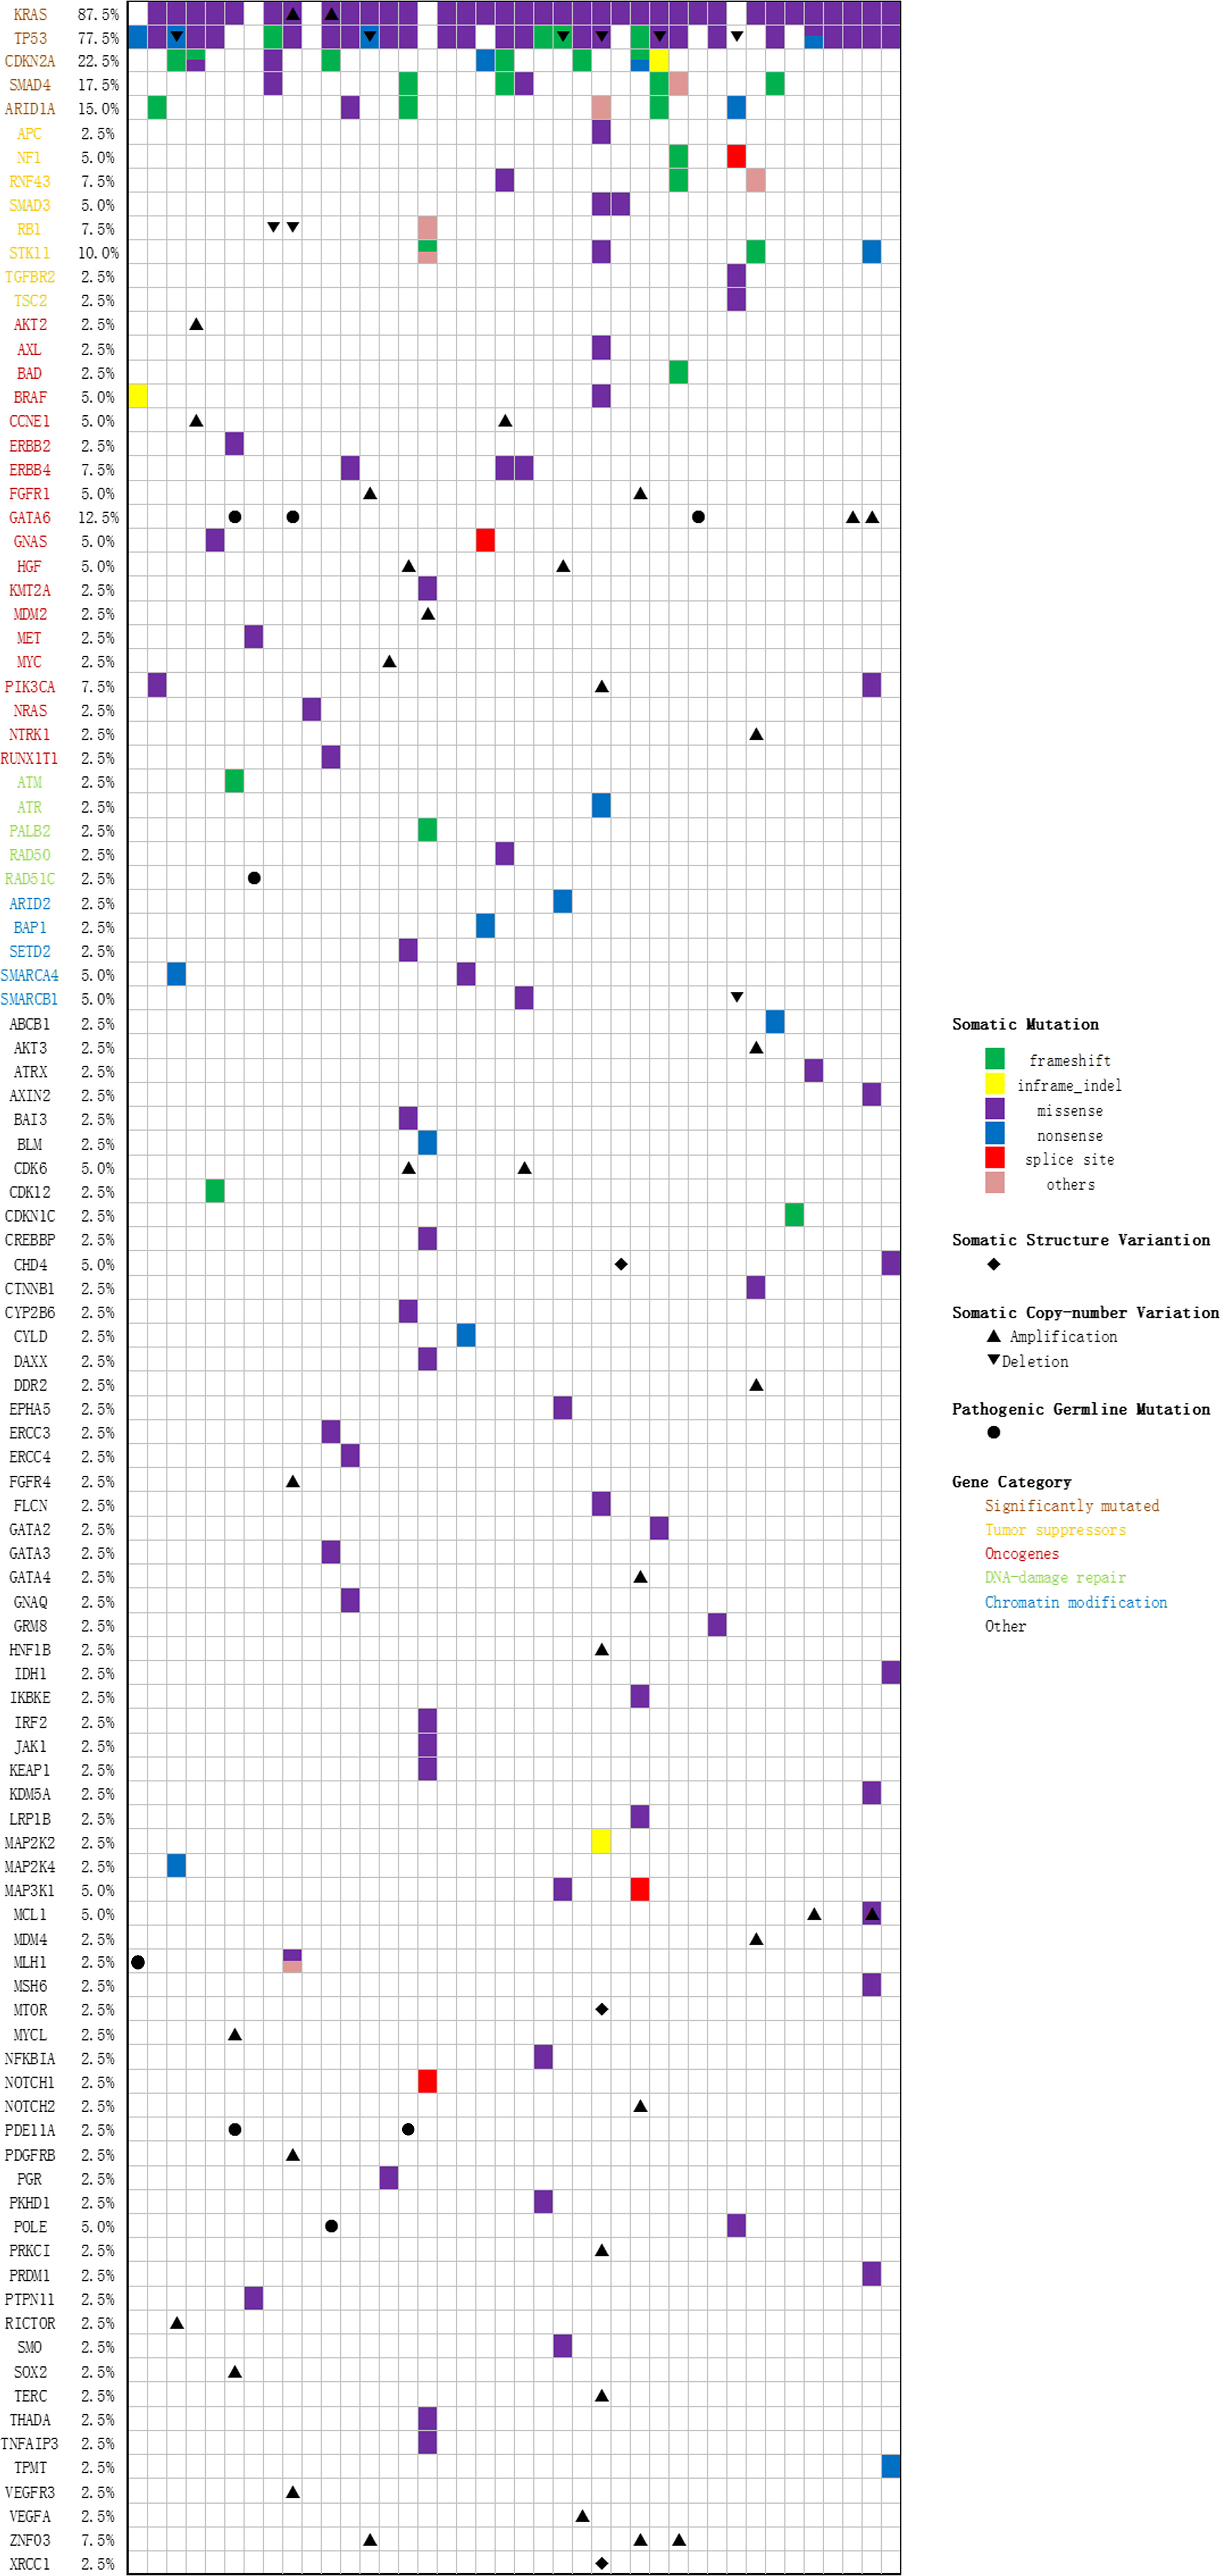Click the AKT3 row amplification triangle

click(x=756, y=1047)
